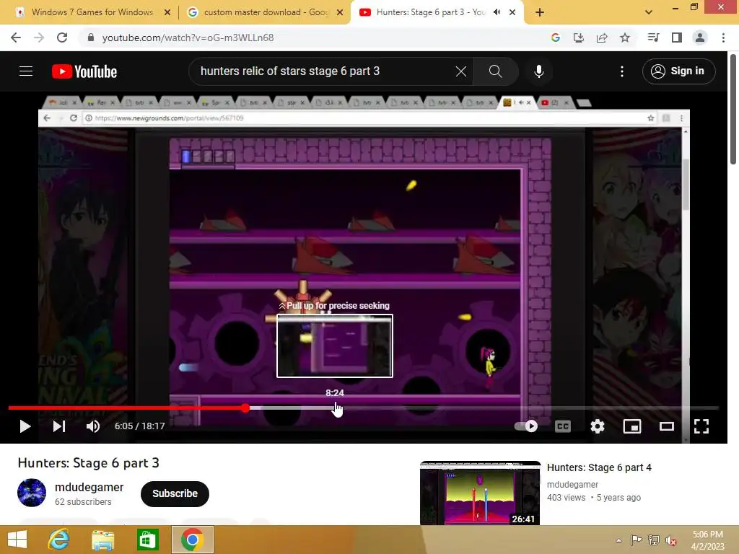Open the Chrome profile icon
Viewport: 739px width, 554px height.
[700, 38]
